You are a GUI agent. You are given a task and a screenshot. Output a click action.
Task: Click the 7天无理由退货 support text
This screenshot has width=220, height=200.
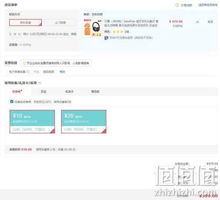(x=131, y=38)
